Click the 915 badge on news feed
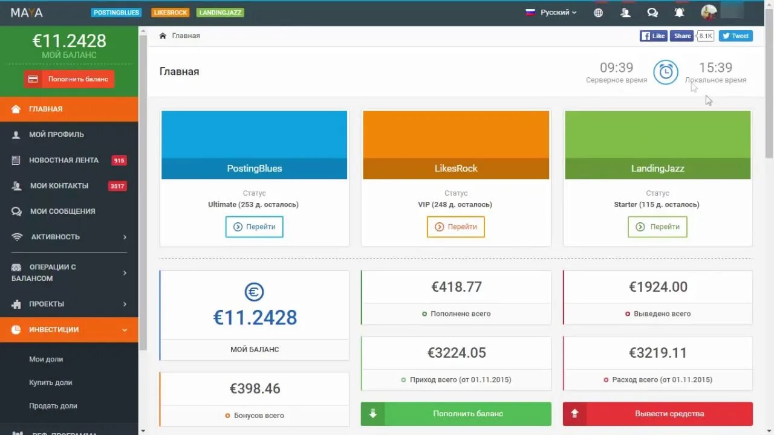Image resolution: width=774 pixels, height=435 pixels. click(119, 161)
